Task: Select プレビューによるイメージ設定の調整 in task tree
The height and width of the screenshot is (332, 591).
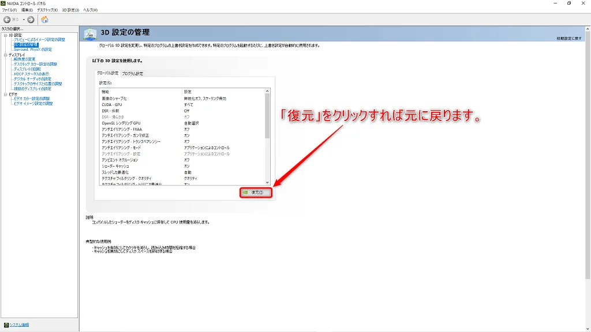Action: click(40, 40)
